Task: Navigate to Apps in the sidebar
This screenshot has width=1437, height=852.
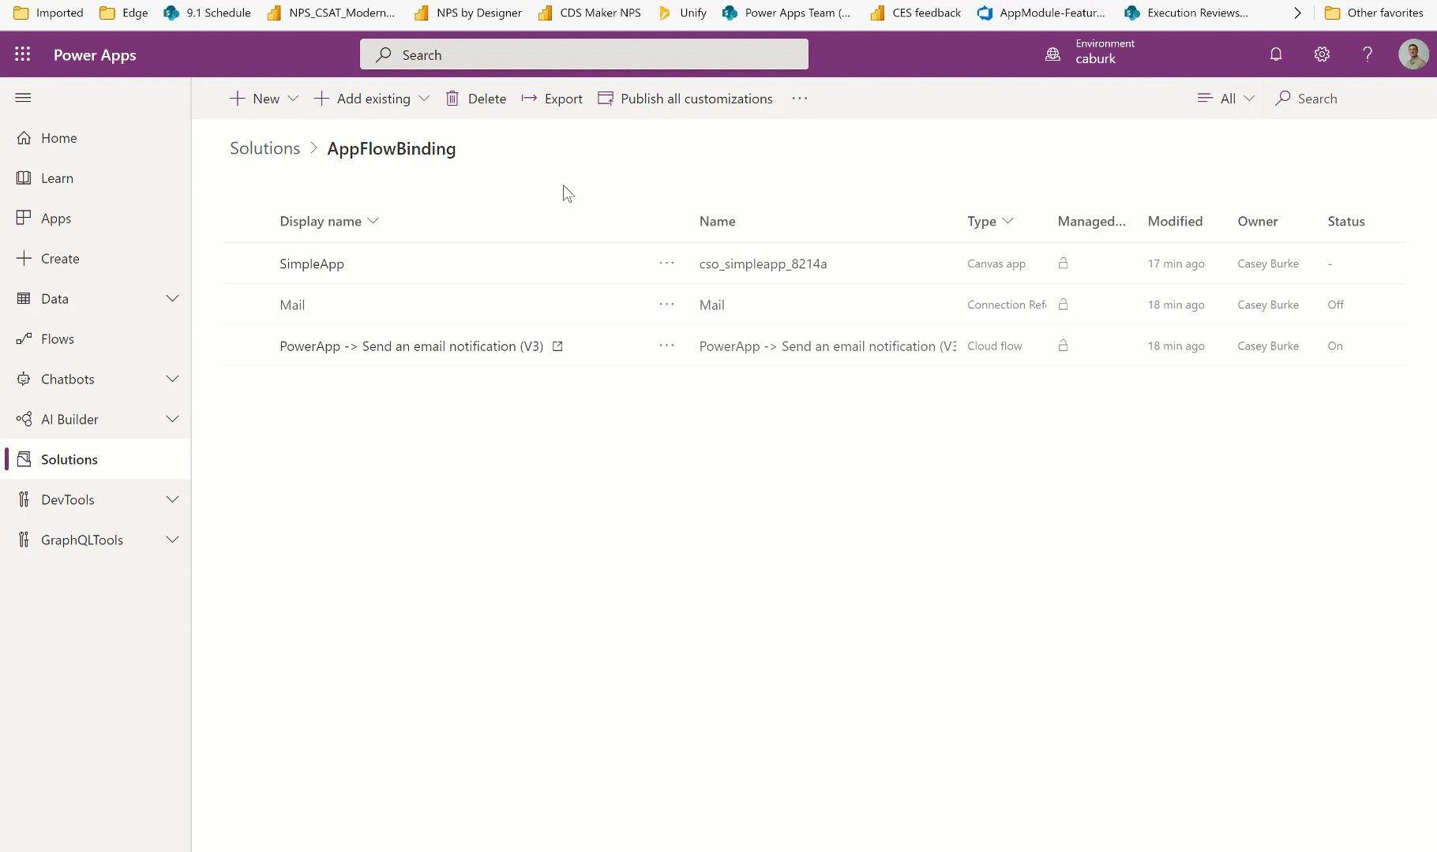Action: tap(56, 219)
